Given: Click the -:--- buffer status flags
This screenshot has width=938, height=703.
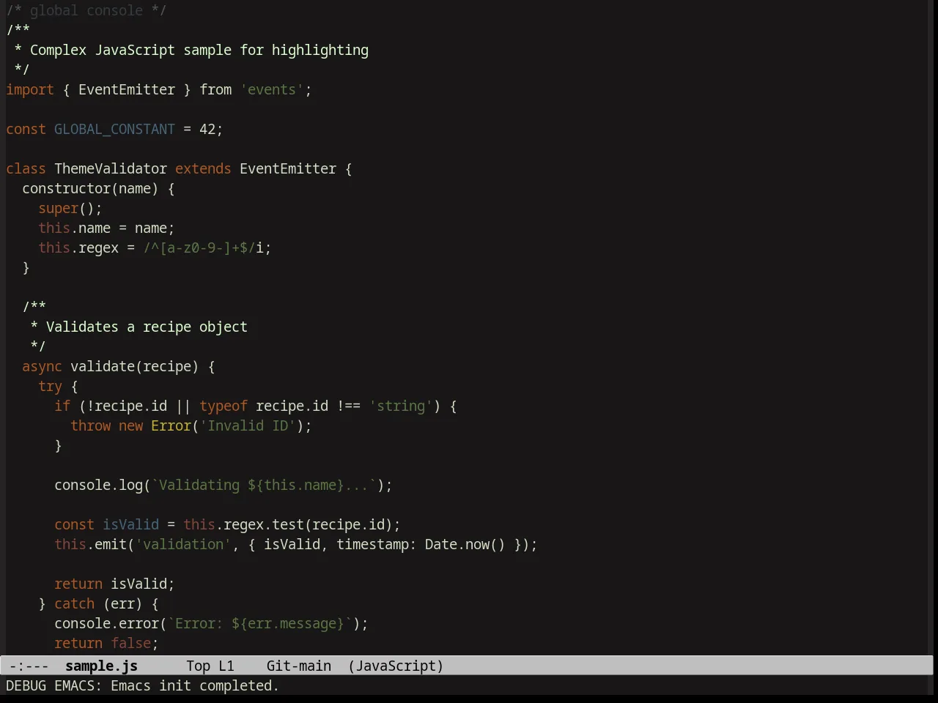Looking at the screenshot, I should 29,666.
